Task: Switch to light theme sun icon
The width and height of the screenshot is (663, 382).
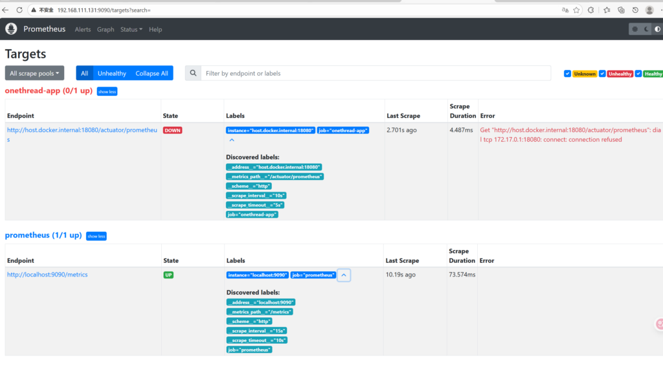Action: point(635,29)
